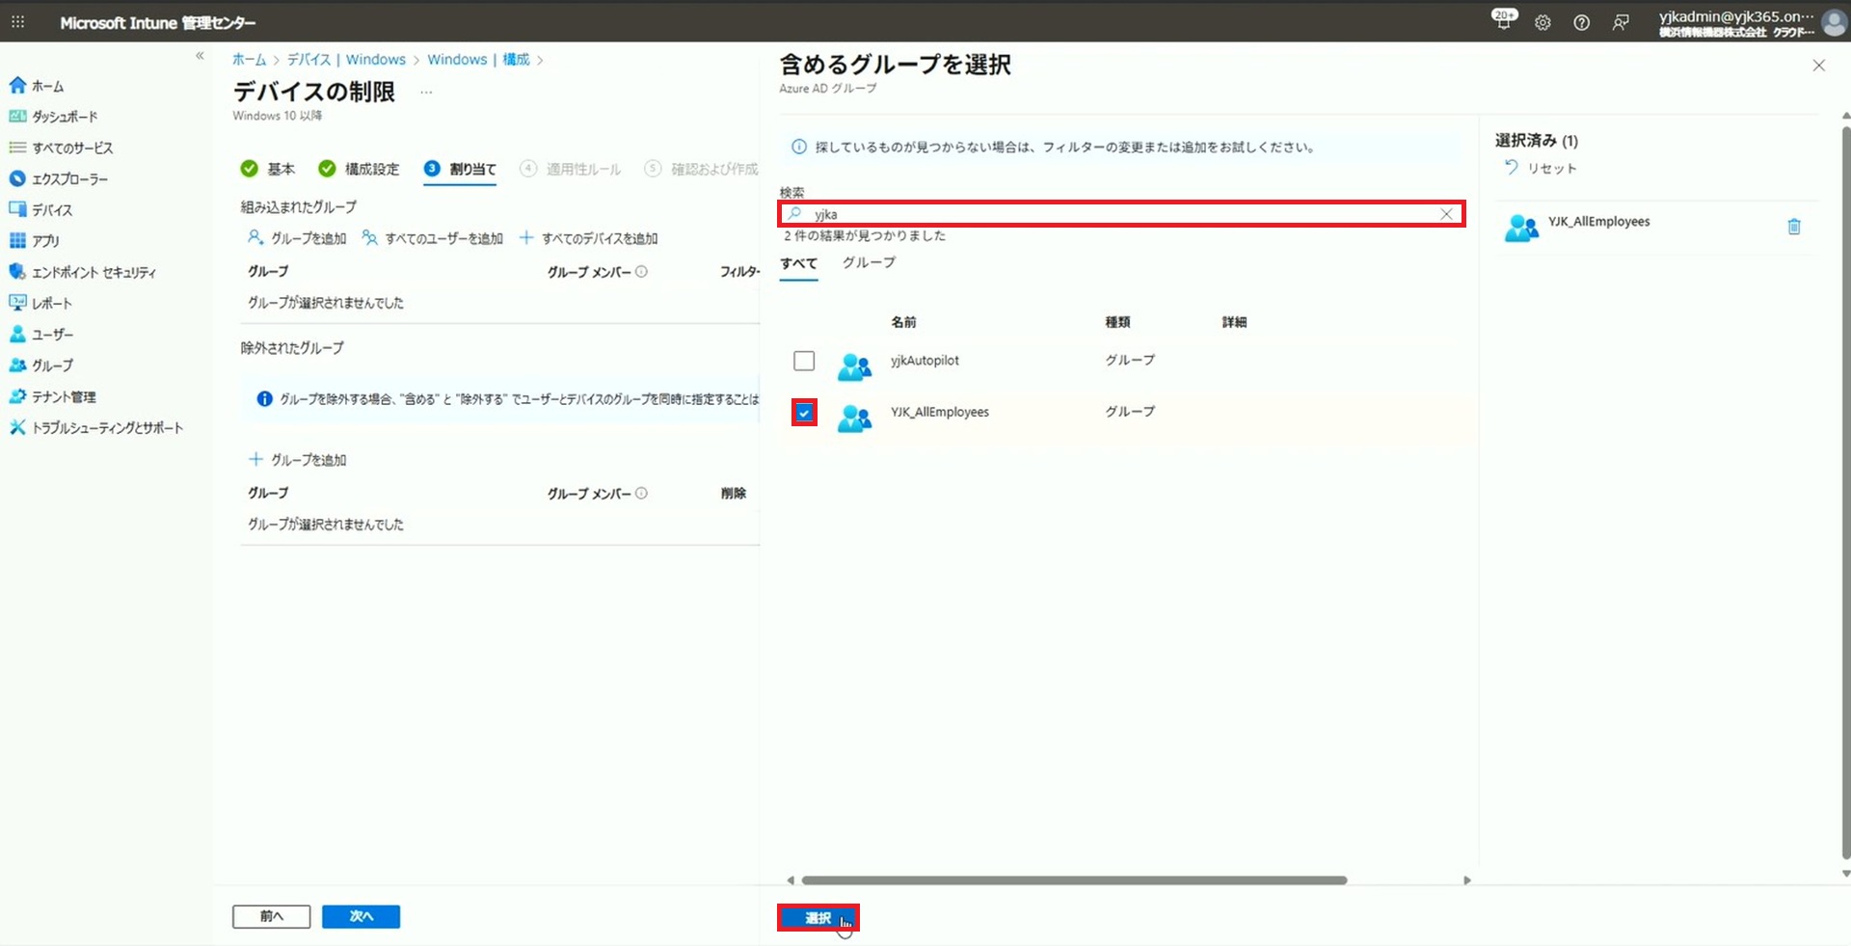
Task: Open エンドポイント セキュリティ in sidebar
Action: [x=93, y=272]
